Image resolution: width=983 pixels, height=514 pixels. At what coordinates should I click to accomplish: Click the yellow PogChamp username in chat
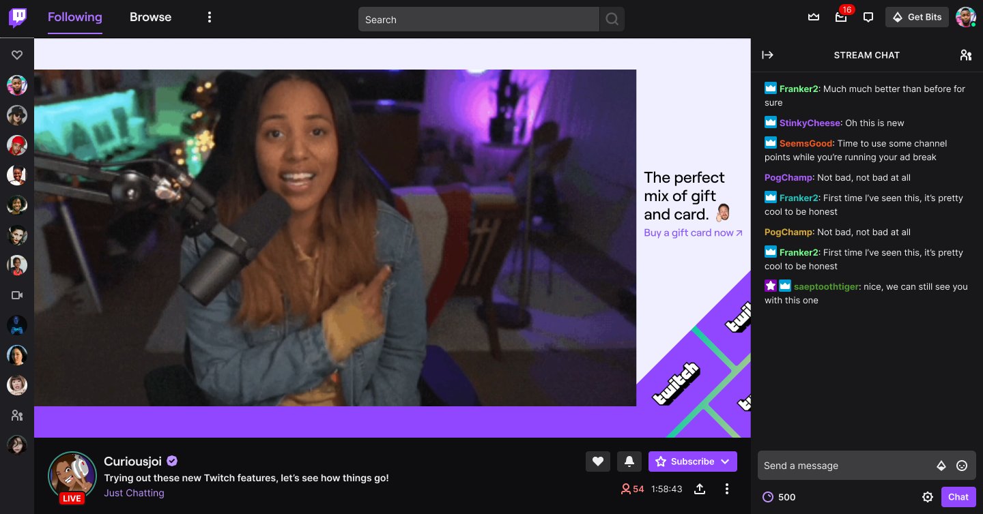point(789,232)
